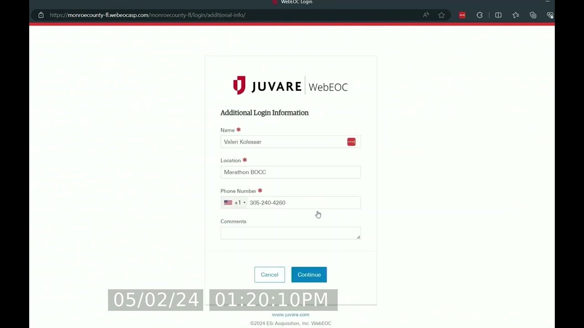Image resolution: width=584 pixels, height=328 pixels.
Task: Click the Comments label text
Action: (x=233, y=221)
